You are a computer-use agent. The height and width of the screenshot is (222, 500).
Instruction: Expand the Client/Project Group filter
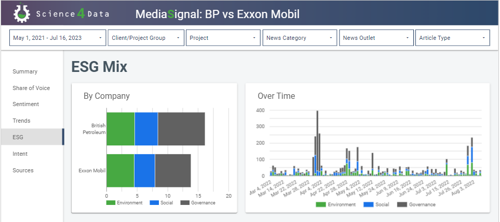coord(146,38)
